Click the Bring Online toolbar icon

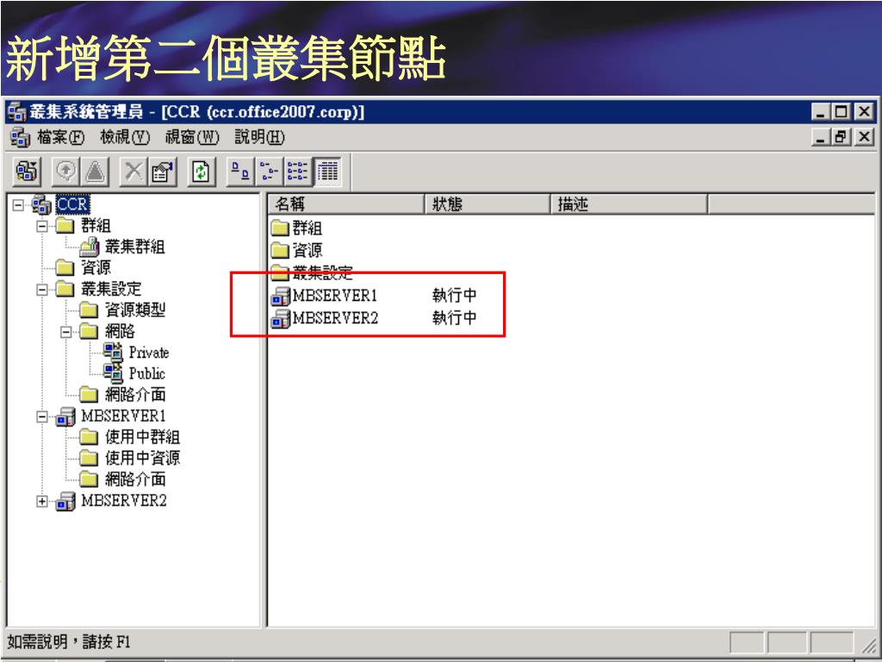click(x=65, y=172)
